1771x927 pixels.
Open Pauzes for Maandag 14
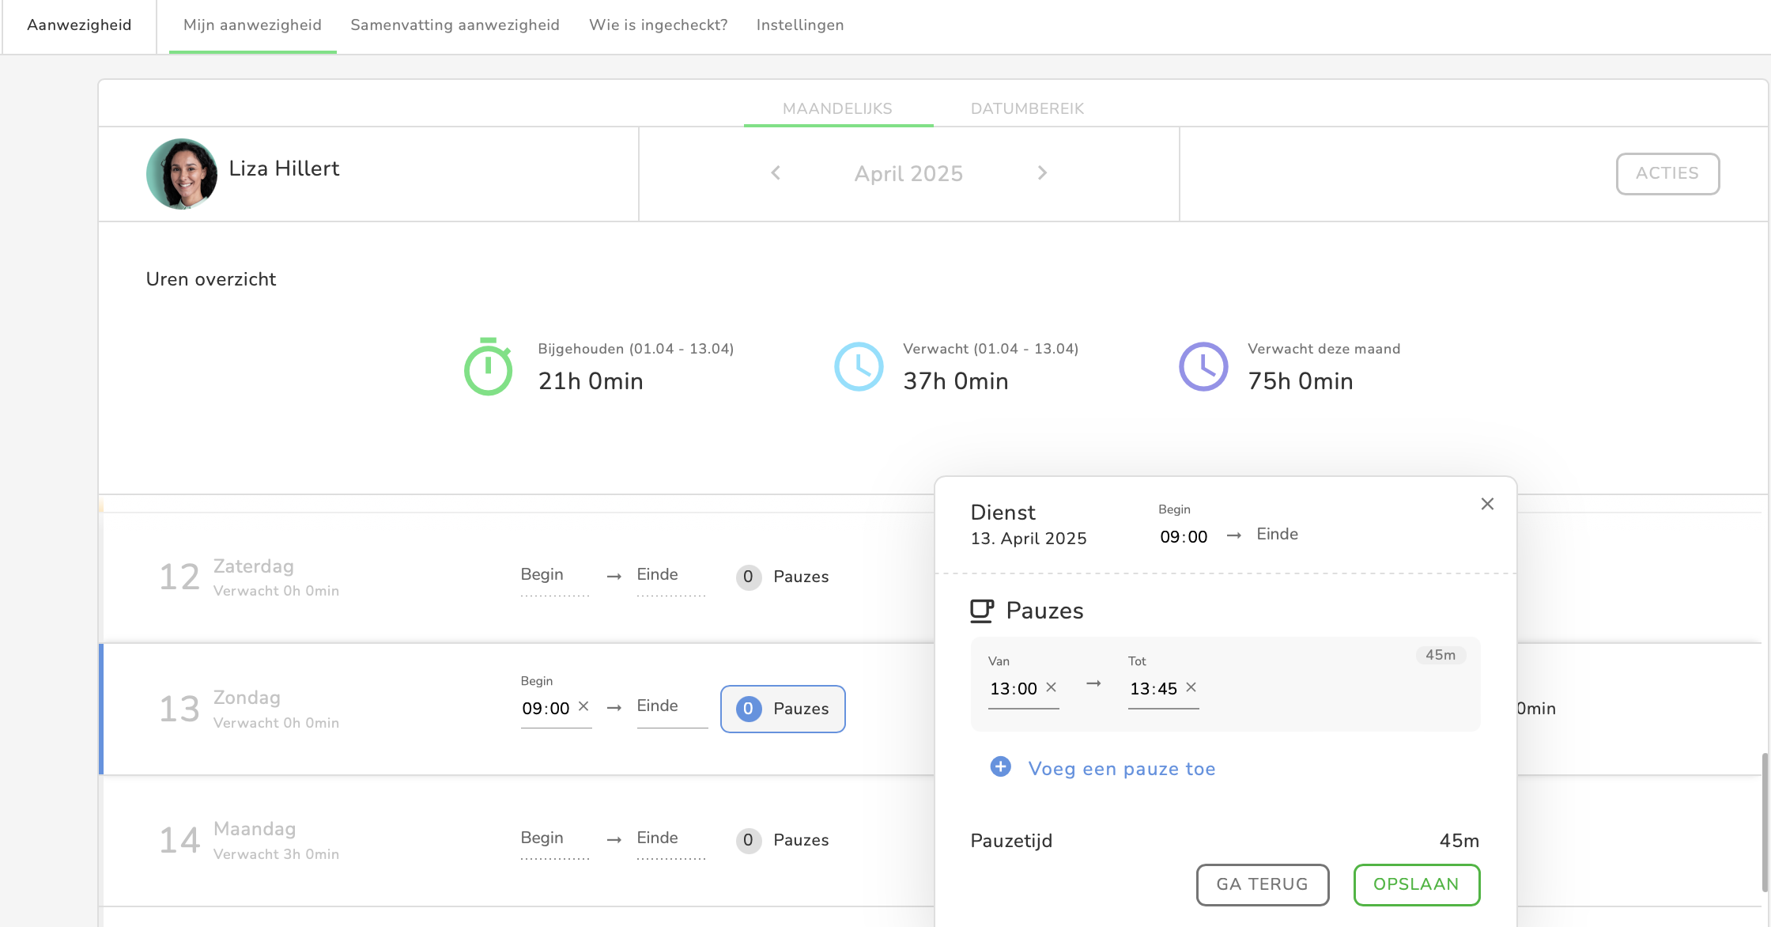pos(783,840)
